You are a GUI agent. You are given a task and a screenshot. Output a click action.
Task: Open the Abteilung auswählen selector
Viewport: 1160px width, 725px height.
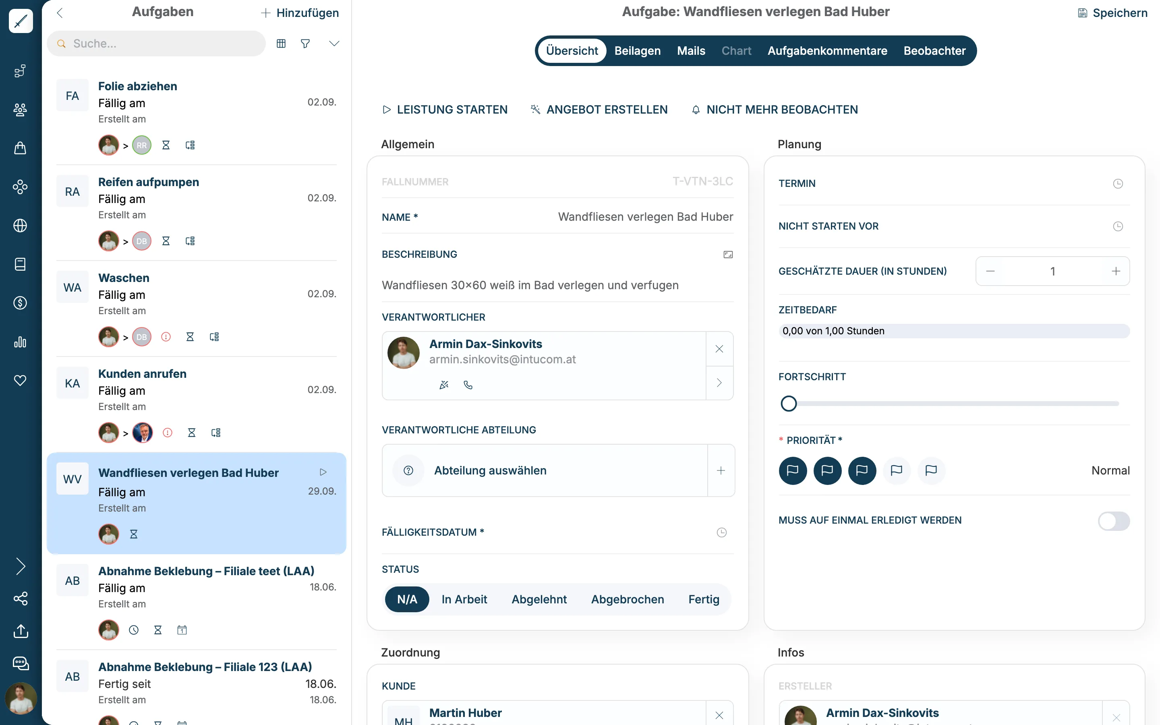(545, 470)
